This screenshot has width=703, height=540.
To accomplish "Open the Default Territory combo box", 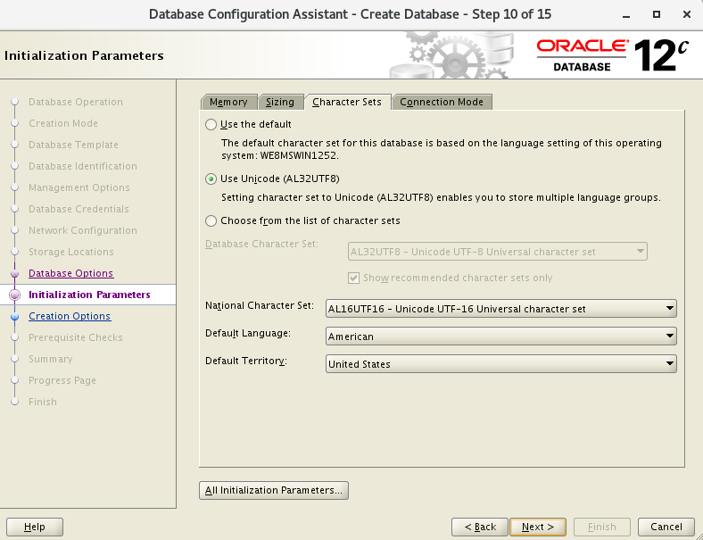I will [501, 364].
